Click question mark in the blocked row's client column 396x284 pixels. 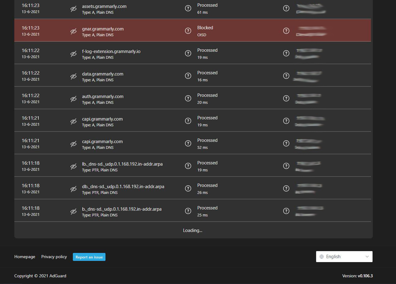tap(286, 31)
